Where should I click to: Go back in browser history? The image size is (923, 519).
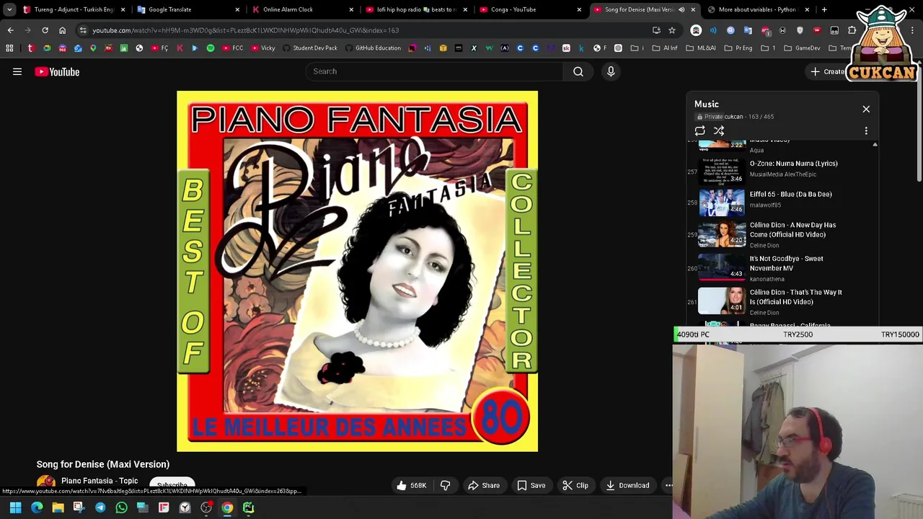[x=10, y=30]
